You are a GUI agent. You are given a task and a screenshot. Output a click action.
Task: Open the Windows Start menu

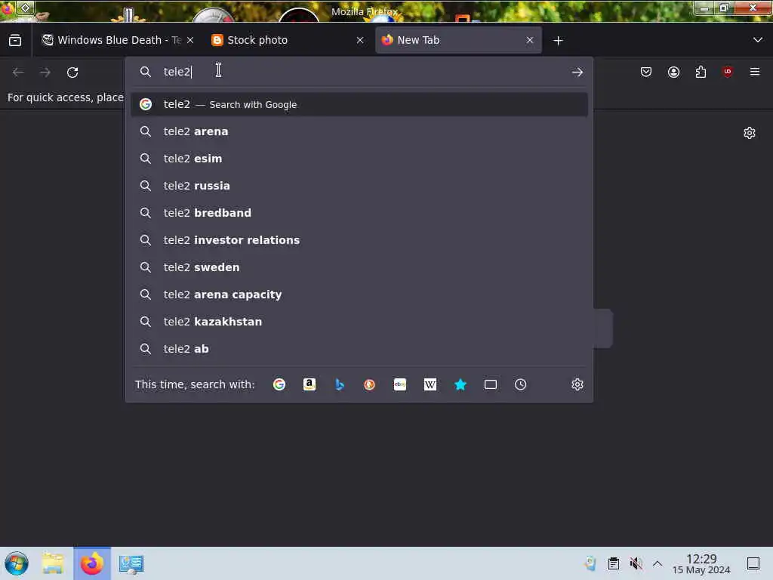tap(17, 563)
